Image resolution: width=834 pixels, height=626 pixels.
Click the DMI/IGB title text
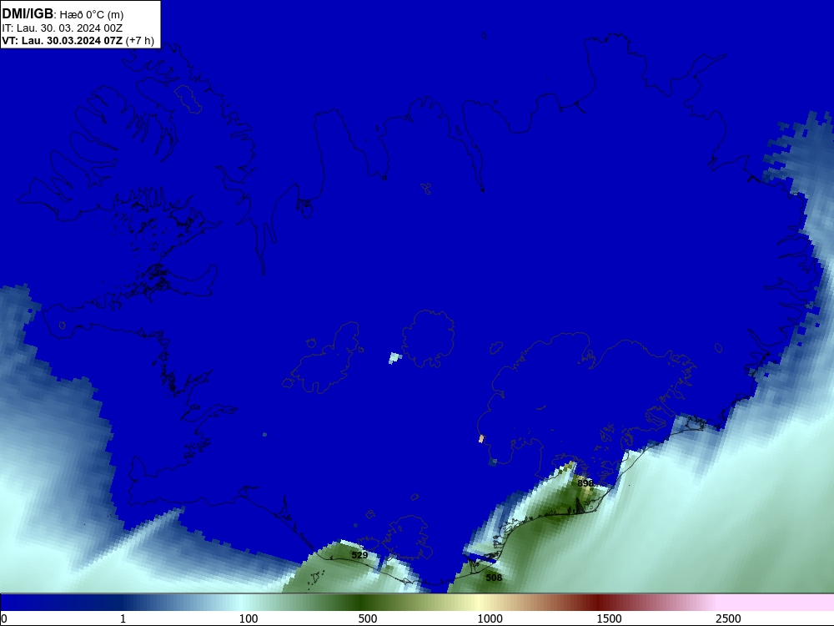tap(28, 13)
